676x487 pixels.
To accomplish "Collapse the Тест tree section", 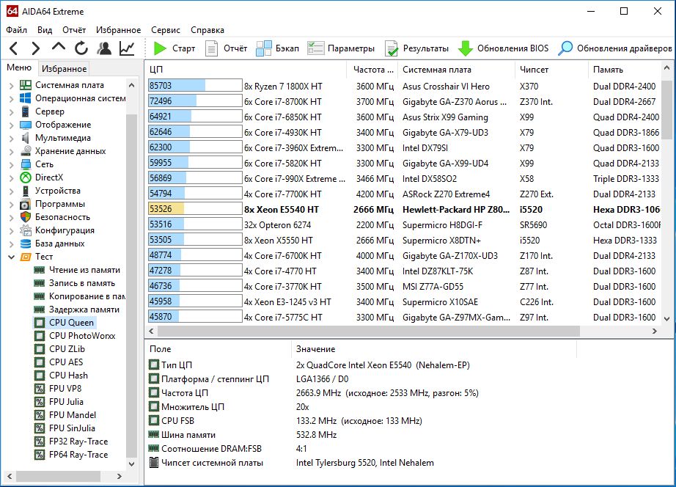I will coord(11,257).
